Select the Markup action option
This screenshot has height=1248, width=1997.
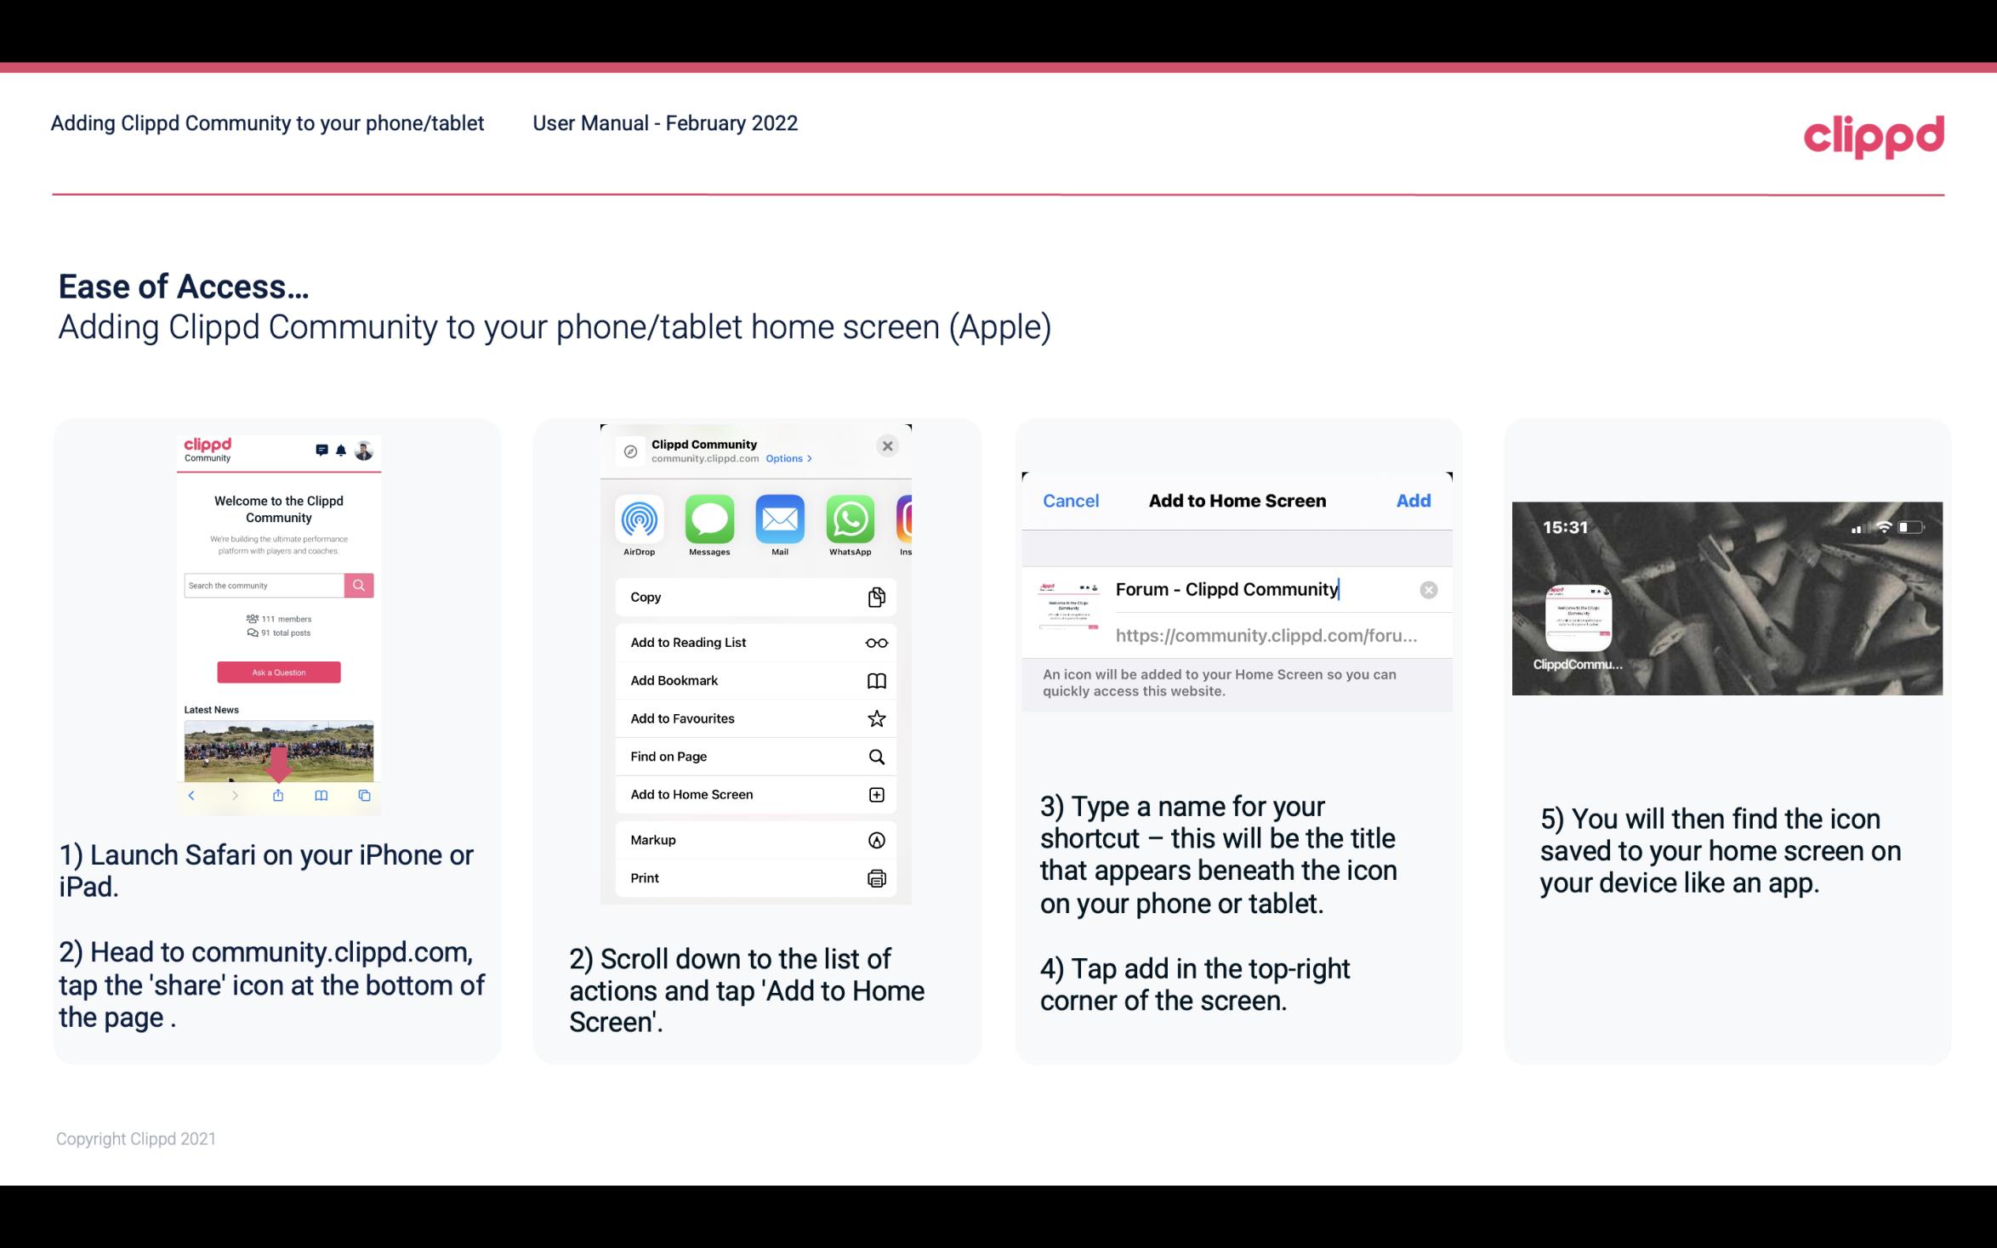tap(754, 840)
